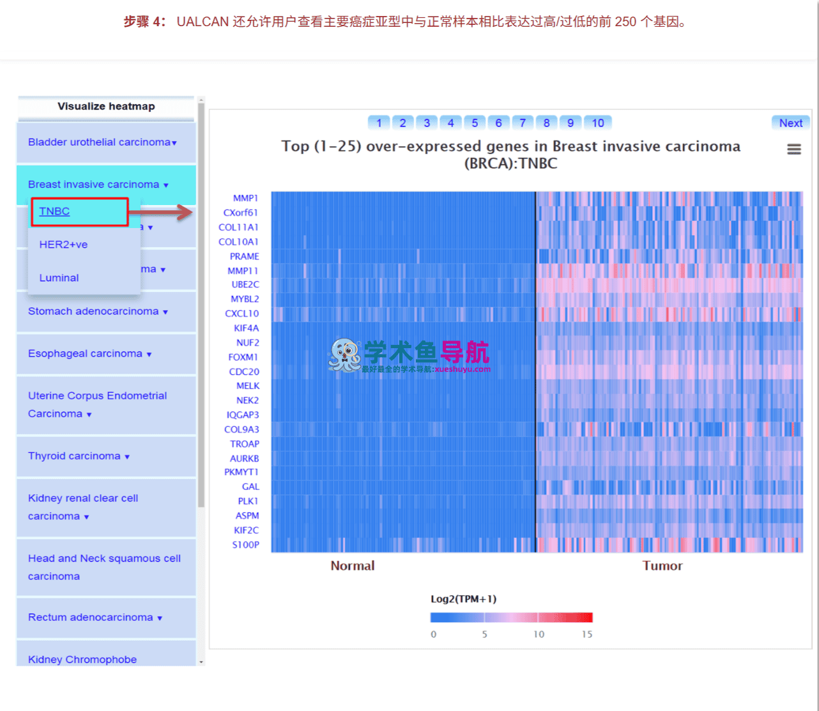This screenshot has height=711, width=819.
Task: Open the chart hamburger context menu
Action: point(793,149)
